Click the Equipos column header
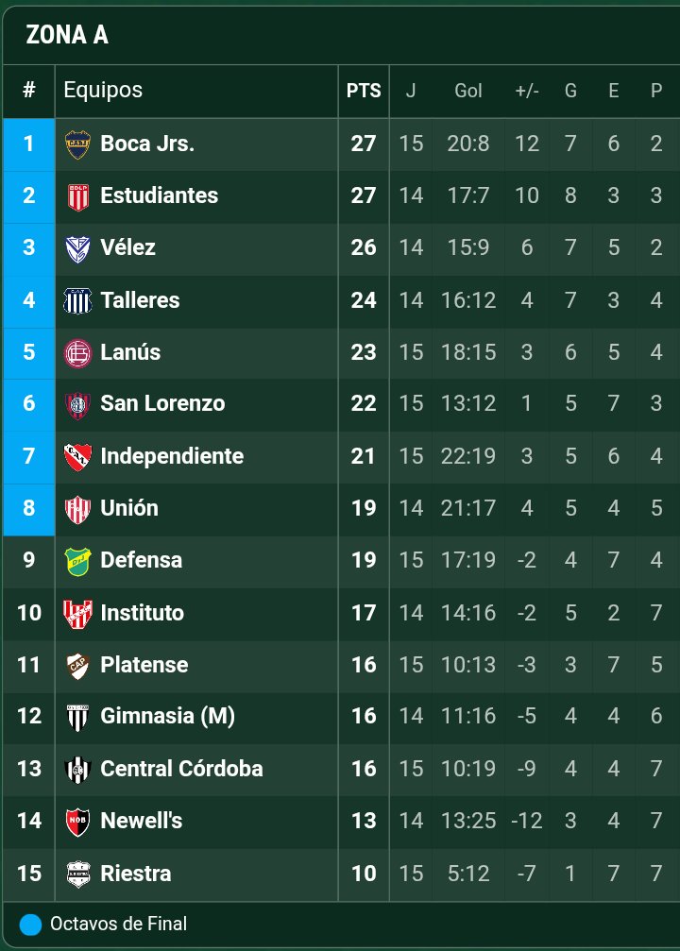The width and height of the screenshot is (680, 951). (103, 91)
